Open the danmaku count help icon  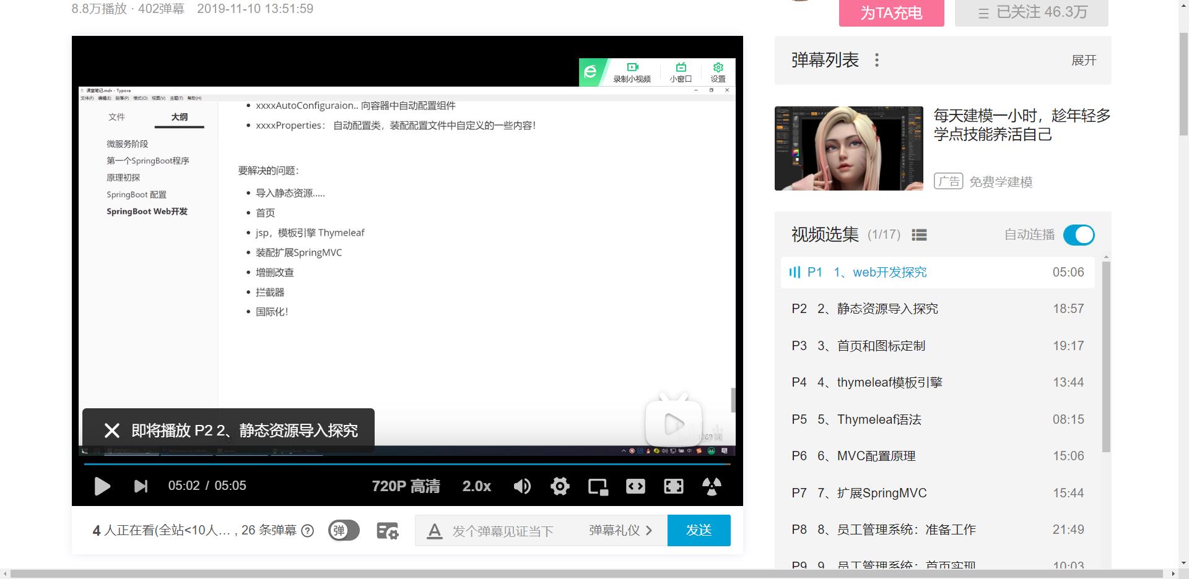pyautogui.click(x=307, y=531)
